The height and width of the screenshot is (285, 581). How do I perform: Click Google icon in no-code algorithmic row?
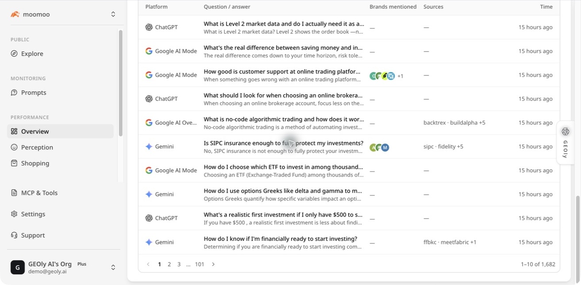click(x=149, y=122)
